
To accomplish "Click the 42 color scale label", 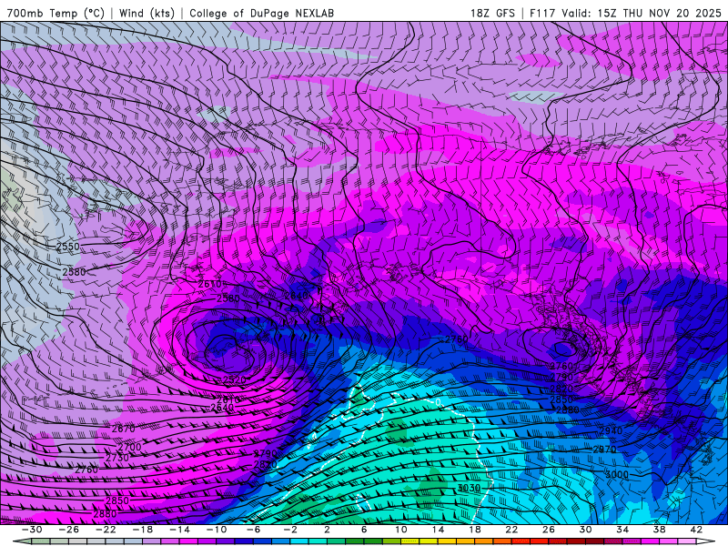I will 696,530.
